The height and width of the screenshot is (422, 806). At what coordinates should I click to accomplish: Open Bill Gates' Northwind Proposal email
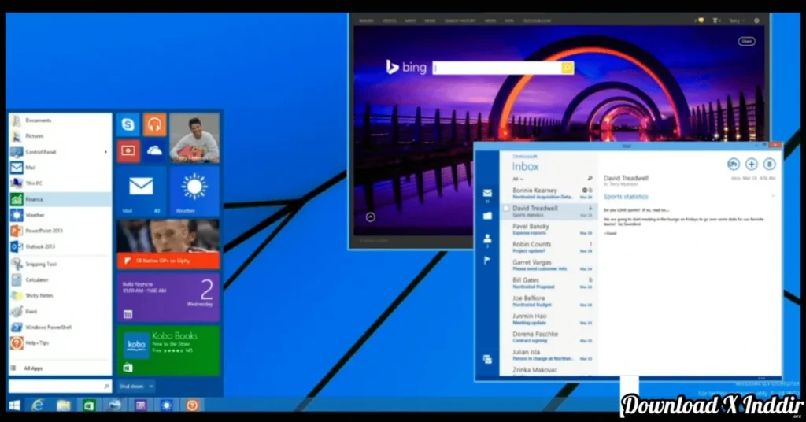[549, 283]
